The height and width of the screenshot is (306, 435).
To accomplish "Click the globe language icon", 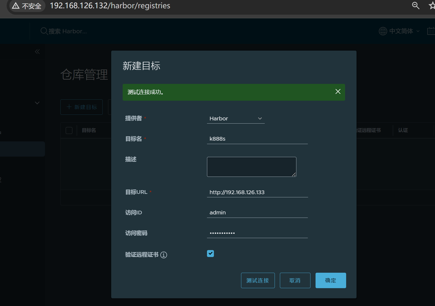I will coord(383,31).
